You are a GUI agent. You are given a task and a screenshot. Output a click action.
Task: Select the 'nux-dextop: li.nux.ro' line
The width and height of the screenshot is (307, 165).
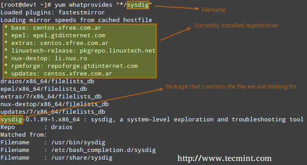click(x=46, y=58)
